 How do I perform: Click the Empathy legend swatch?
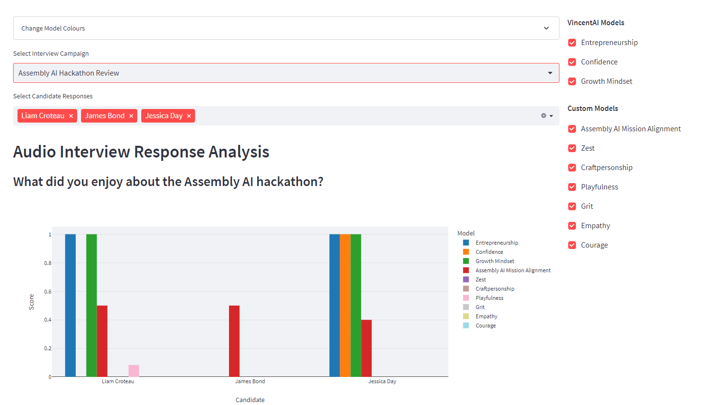pyautogui.click(x=466, y=316)
